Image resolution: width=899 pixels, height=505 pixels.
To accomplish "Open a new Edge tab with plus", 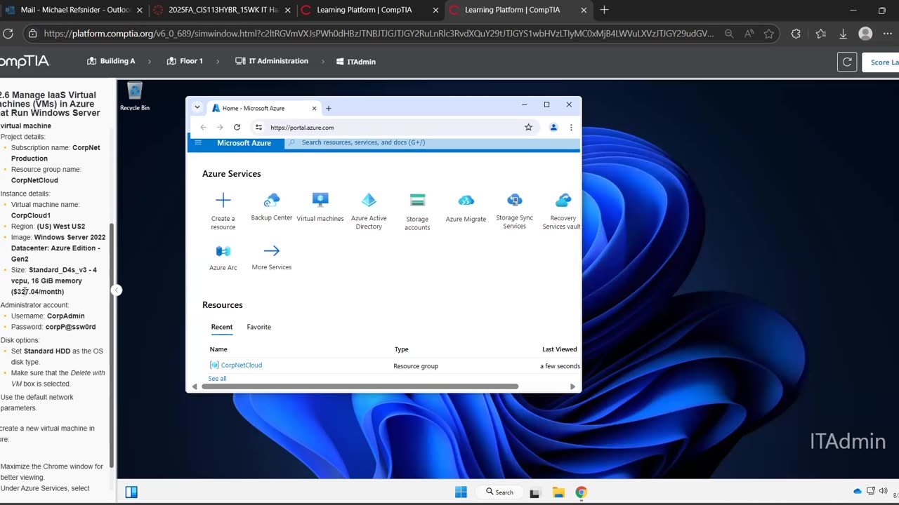I will pyautogui.click(x=604, y=10).
